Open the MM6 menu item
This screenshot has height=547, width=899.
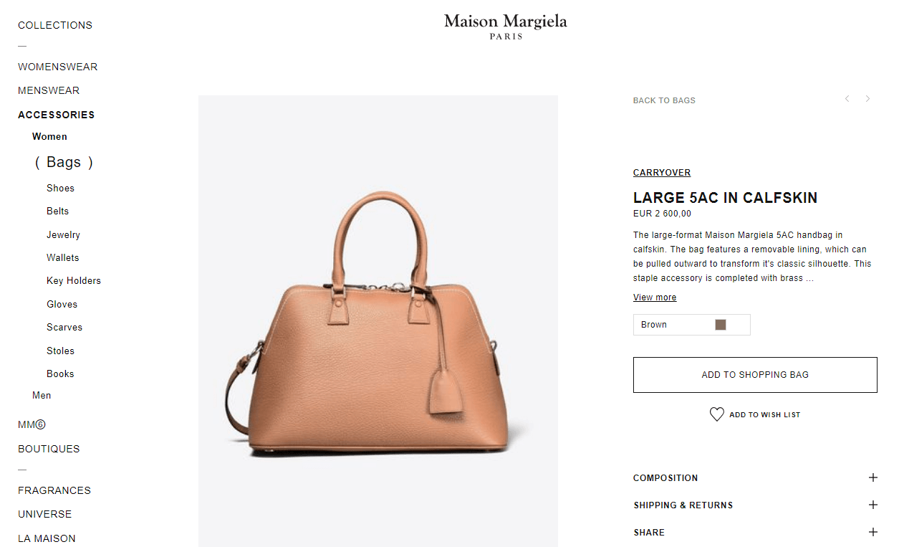32,424
